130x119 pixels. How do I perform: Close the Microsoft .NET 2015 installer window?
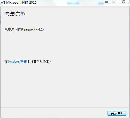(123, 2)
